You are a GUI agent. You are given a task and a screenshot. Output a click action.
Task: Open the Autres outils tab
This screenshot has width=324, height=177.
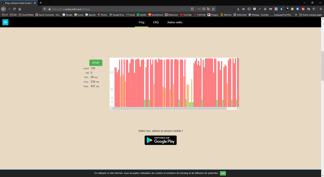tap(175, 22)
